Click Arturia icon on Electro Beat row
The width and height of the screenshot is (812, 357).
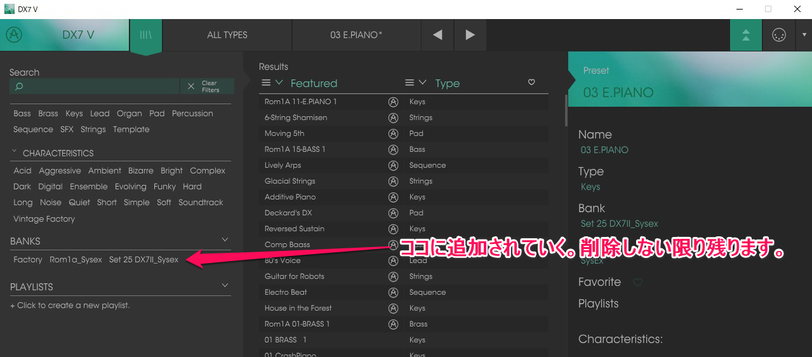click(393, 292)
